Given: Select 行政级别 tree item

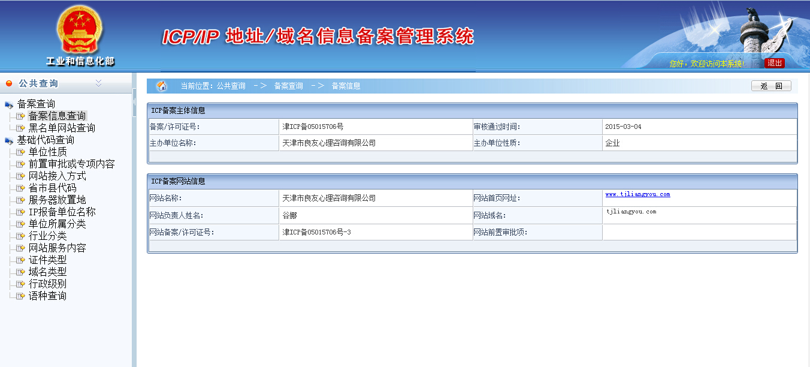Looking at the screenshot, I should click(47, 284).
